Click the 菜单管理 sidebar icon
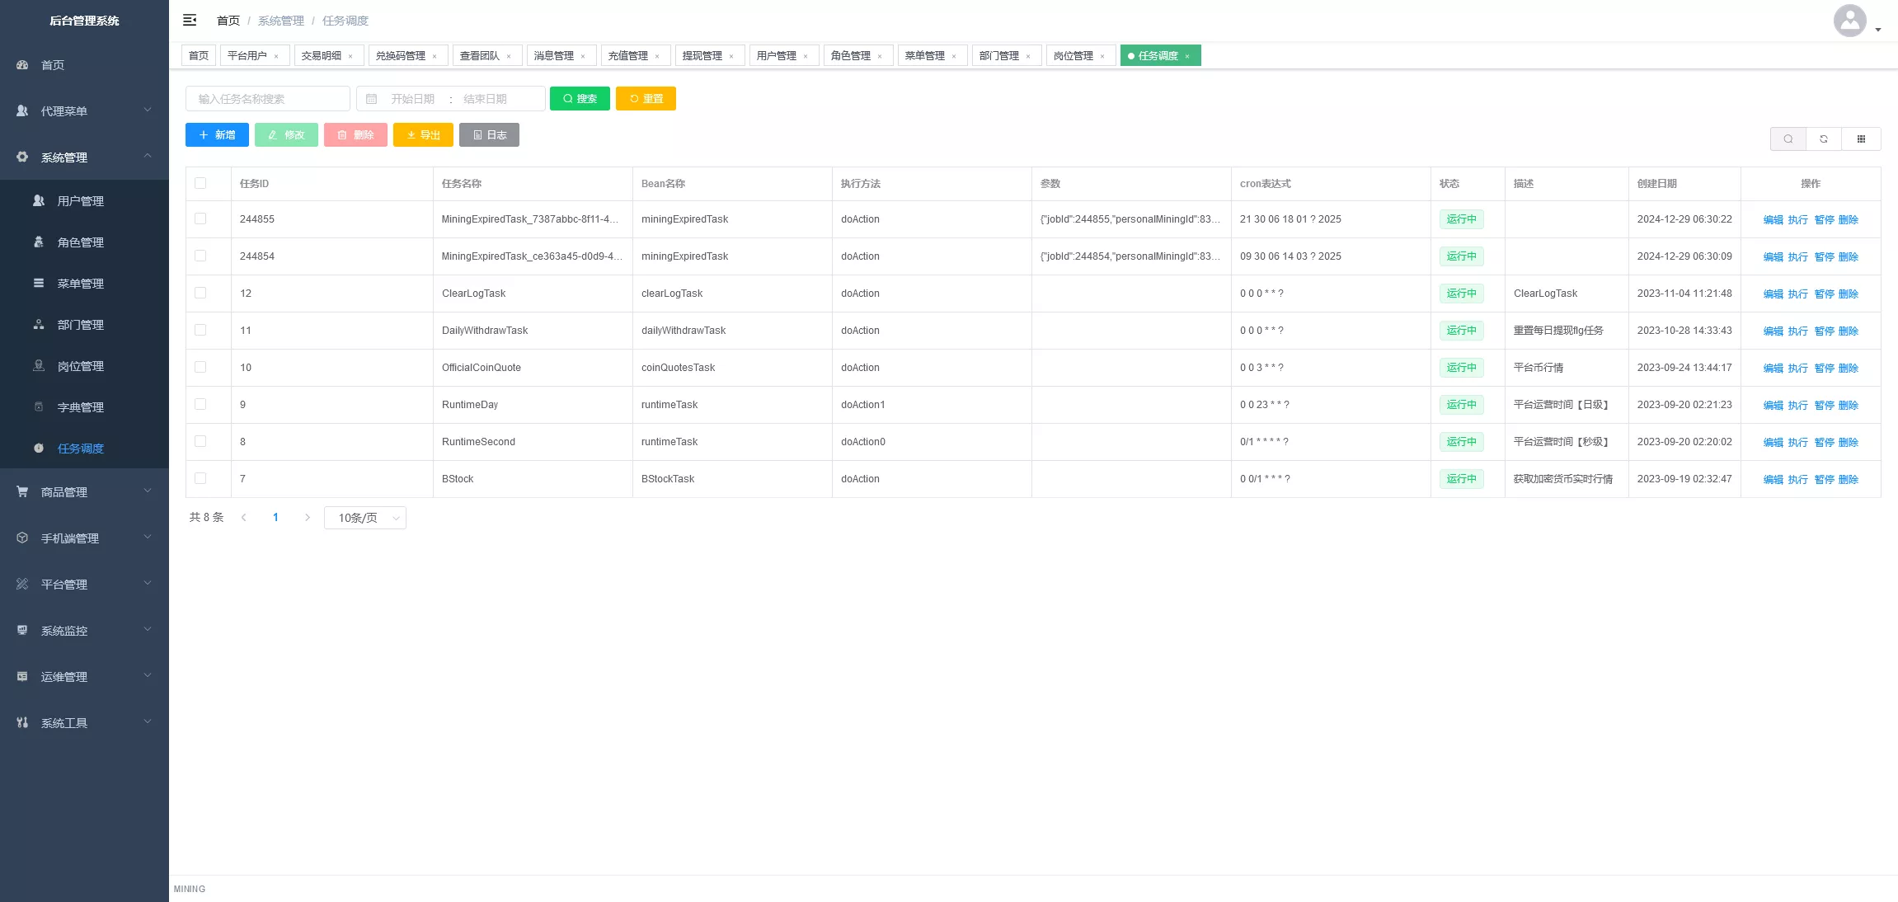The height and width of the screenshot is (902, 1898). (x=39, y=283)
